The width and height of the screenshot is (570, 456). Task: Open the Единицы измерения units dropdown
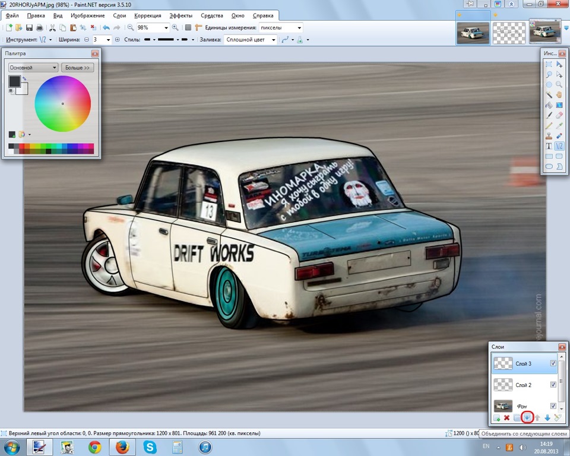(299, 28)
